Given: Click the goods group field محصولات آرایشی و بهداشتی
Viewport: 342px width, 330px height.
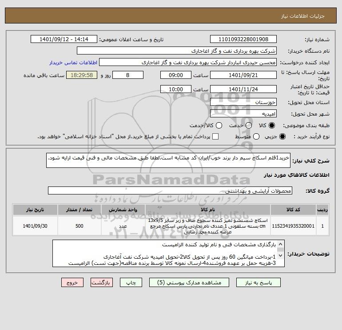Looking at the screenshot, I should pos(170,190).
